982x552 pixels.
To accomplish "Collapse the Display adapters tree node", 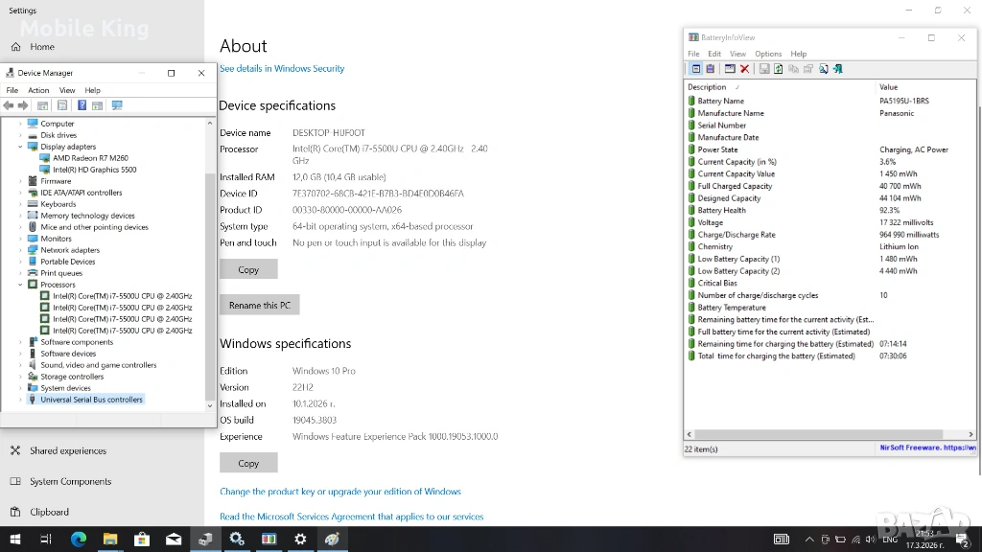I will 20,147.
